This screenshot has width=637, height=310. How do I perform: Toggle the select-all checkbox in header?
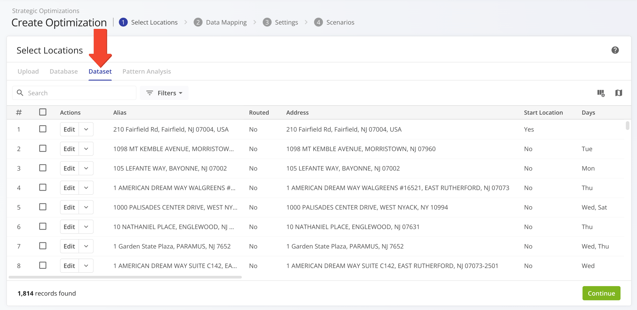(x=43, y=112)
